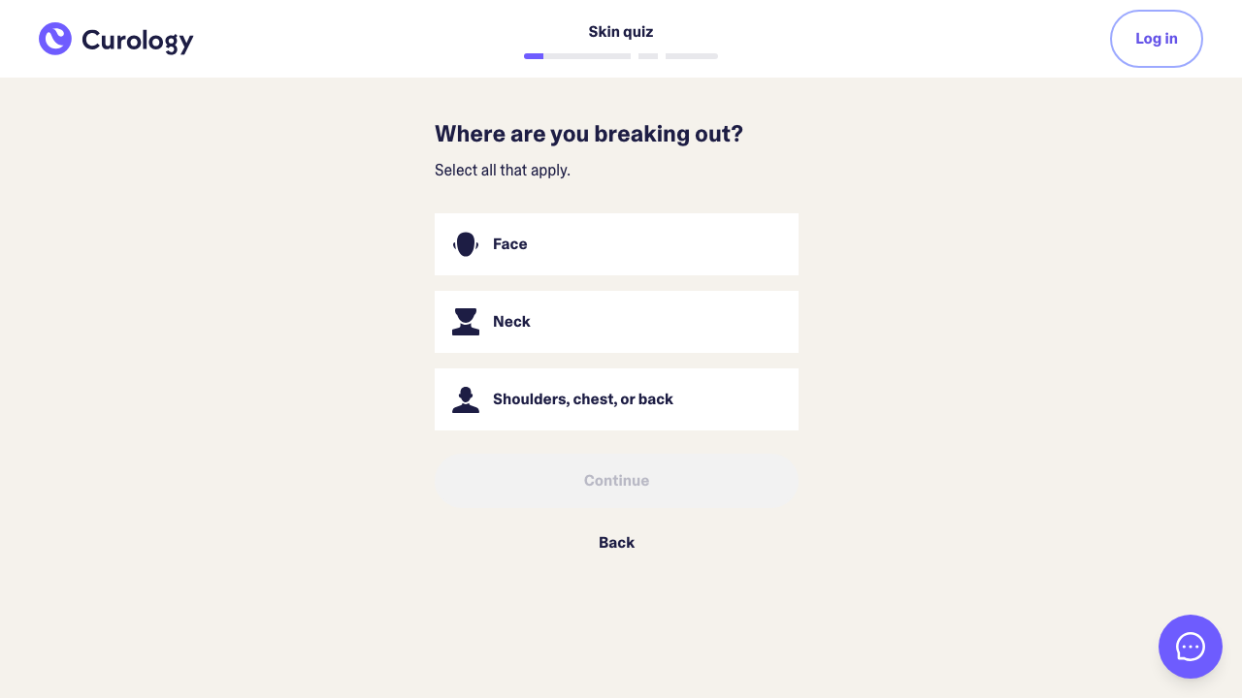Click the purple filled progress portion
Viewport: 1242px width, 698px height.
(x=534, y=56)
